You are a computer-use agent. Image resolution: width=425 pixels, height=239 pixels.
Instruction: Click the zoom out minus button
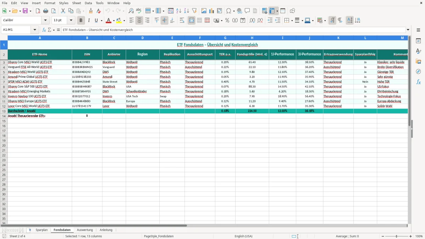(382, 236)
